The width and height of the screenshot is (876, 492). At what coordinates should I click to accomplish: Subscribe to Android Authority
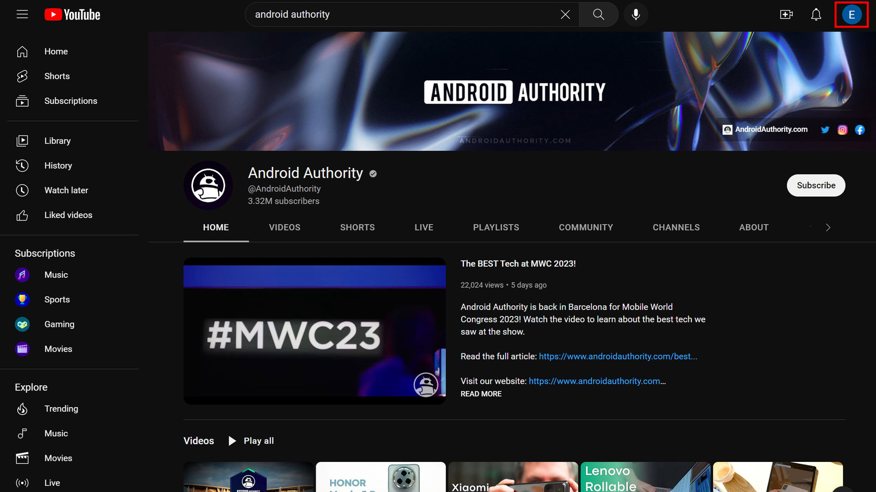pyautogui.click(x=816, y=186)
